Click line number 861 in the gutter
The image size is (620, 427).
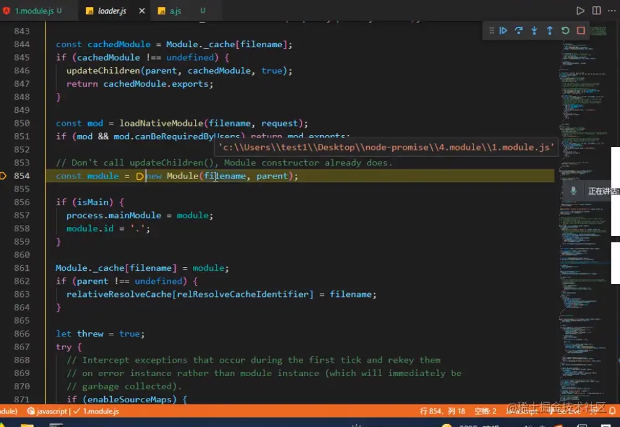[x=22, y=268]
